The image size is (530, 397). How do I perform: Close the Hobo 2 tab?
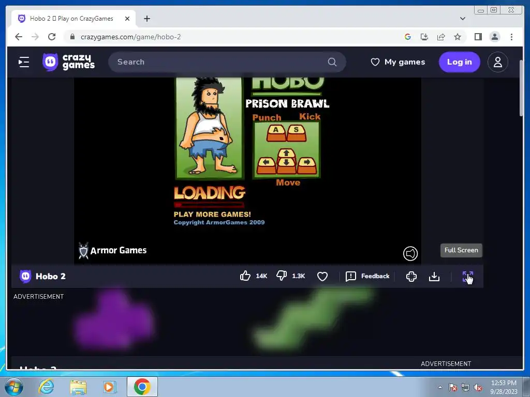[x=127, y=19]
